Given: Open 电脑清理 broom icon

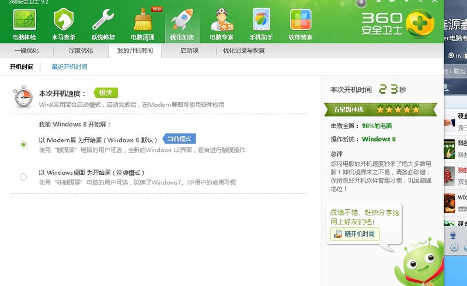Looking at the screenshot, I should click(142, 20).
